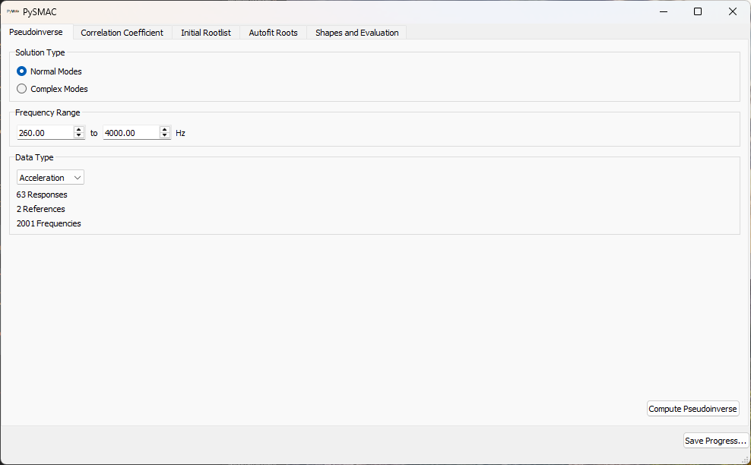The image size is (751, 465).
Task: Return to the Pseudoinverse tab
Action: point(36,32)
